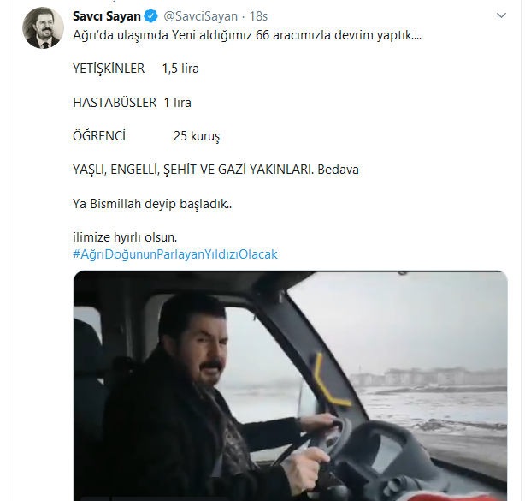
Task: Click the display name Savcı Sayan
Action: (x=107, y=15)
